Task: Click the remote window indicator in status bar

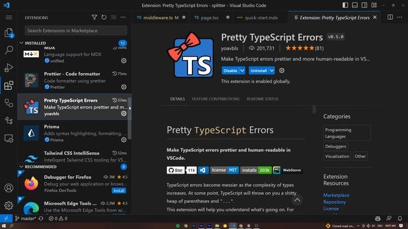Action: click(6, 218)
